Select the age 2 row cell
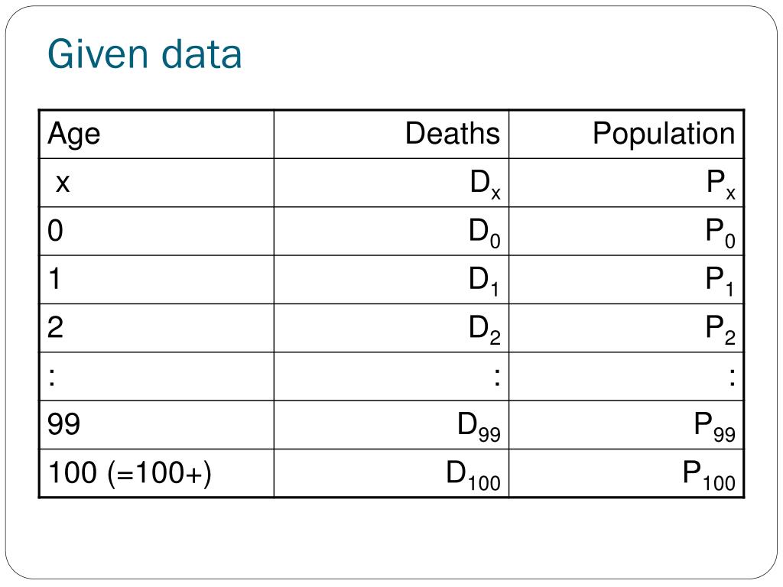Viewport: 783px width, 587px height. pos(157,328)
